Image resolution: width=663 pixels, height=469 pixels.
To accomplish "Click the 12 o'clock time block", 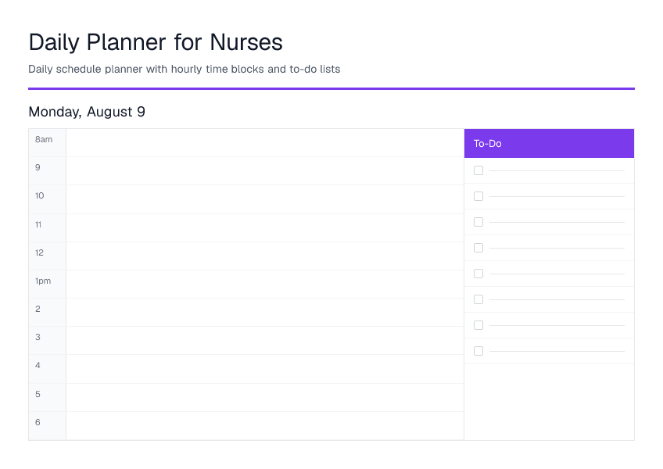I will pyautogui.click(x=265, y=256).
